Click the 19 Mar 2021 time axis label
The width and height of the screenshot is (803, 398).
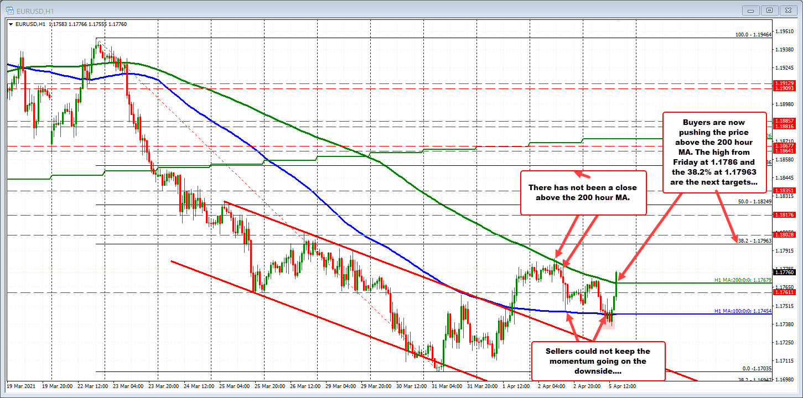[x=20, y=386]
